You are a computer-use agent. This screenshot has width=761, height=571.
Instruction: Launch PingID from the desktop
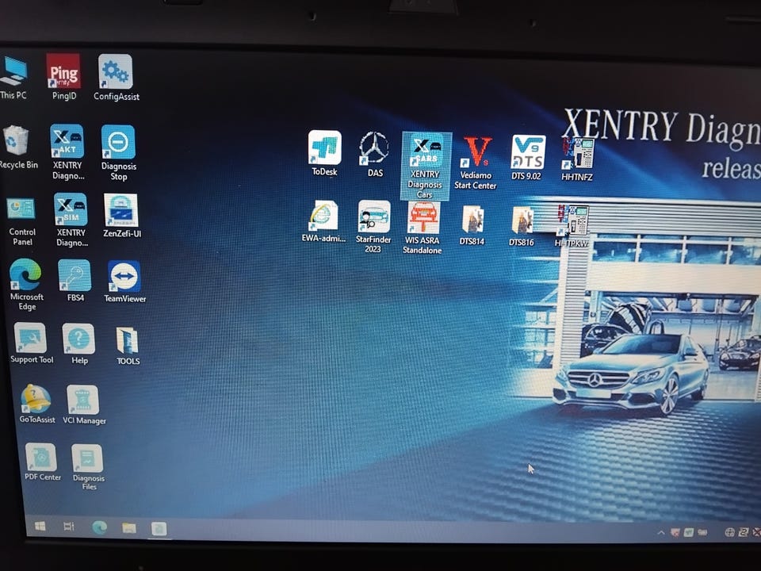(x=63, y=77)
